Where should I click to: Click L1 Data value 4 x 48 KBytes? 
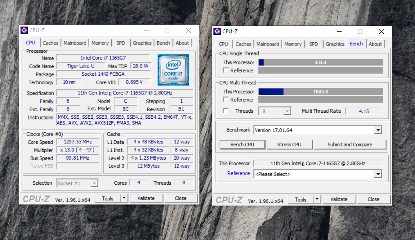(149, 142)
